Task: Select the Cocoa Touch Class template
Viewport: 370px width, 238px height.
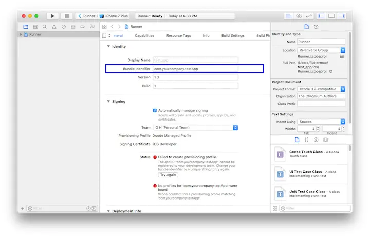Action: [x=310, y=154]
